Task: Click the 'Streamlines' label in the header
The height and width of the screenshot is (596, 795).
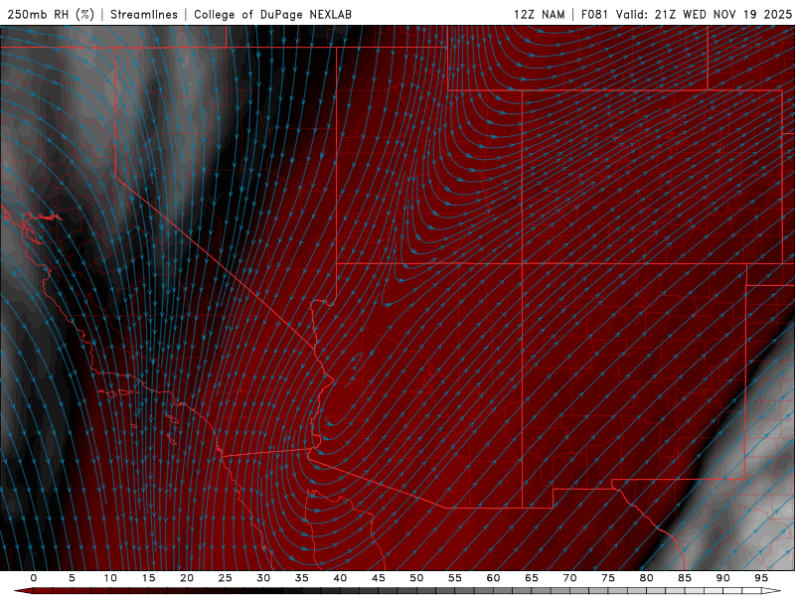Action: click(x=144, y=14)
